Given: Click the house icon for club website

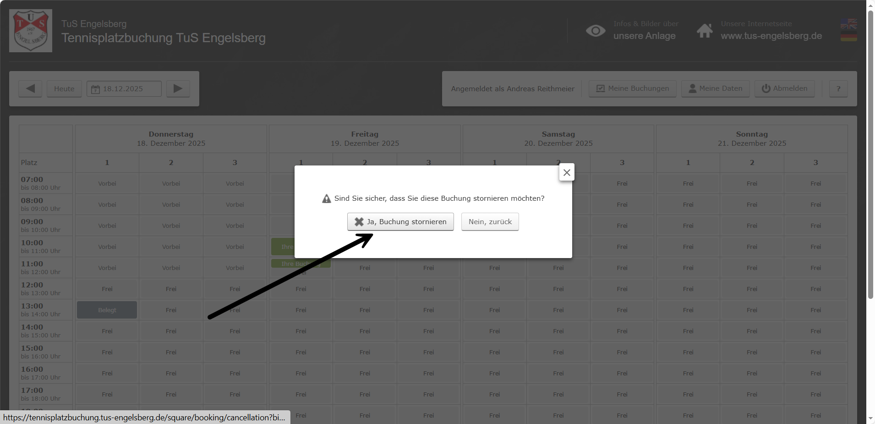Looking at the screenshot, I should [x=705, y=31].
